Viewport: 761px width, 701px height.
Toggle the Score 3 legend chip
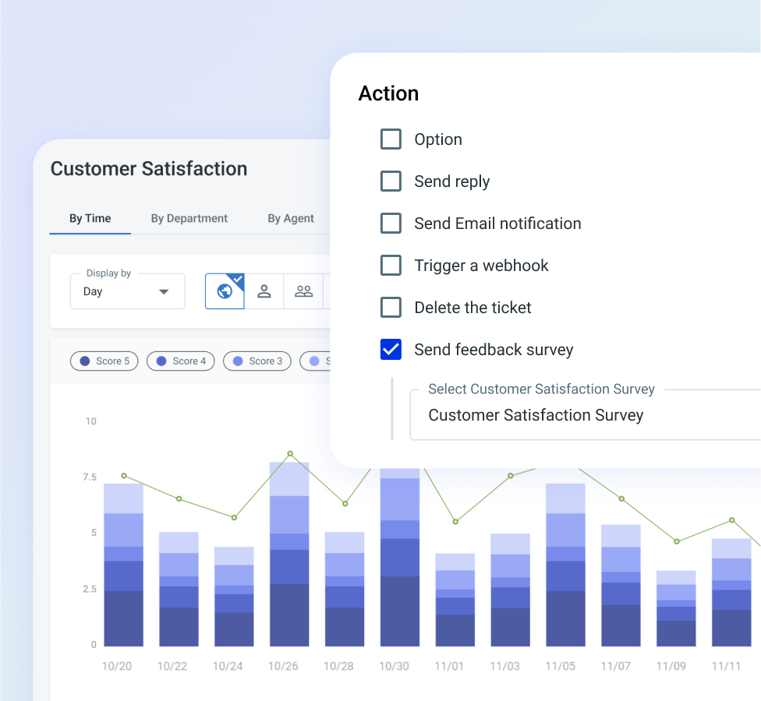pyautogui.click(x=257, y=361)
